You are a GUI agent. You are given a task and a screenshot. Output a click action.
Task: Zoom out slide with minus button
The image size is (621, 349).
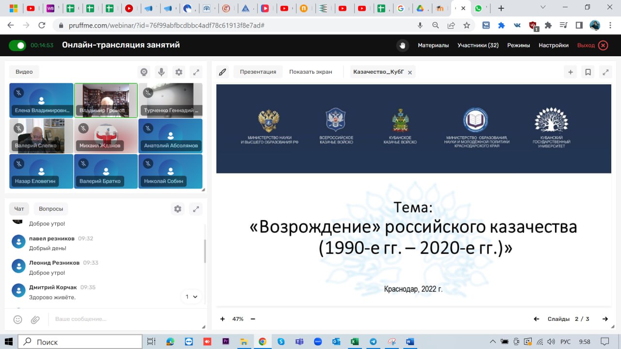click(x=253, y=319)
